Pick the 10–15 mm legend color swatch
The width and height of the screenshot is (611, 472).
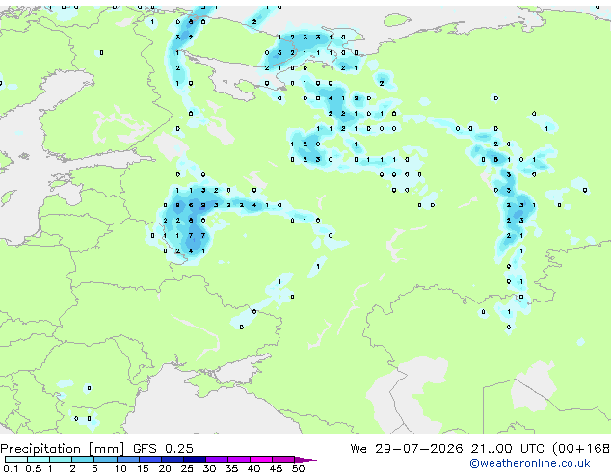(x=128, y=459)
